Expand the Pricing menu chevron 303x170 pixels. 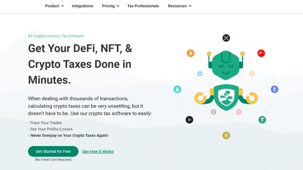click(118, 6)
